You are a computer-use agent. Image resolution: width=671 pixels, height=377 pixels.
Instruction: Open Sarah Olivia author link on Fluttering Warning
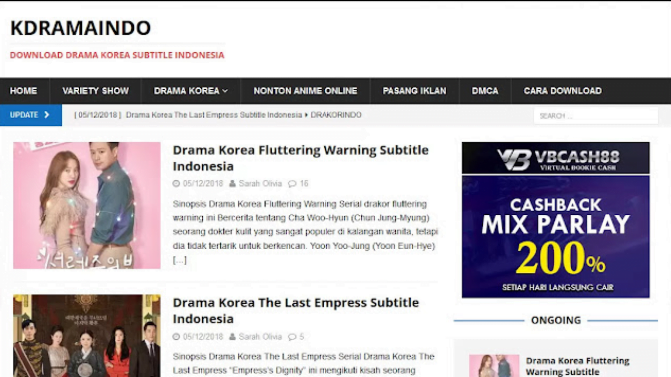point(260,184)
